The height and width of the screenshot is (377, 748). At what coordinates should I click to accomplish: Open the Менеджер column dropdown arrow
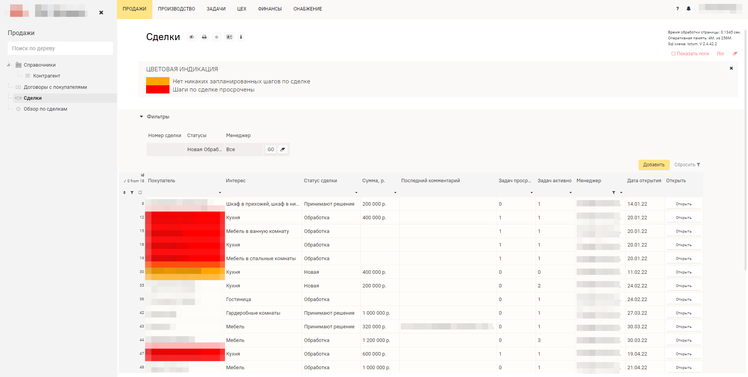(621, 192)
